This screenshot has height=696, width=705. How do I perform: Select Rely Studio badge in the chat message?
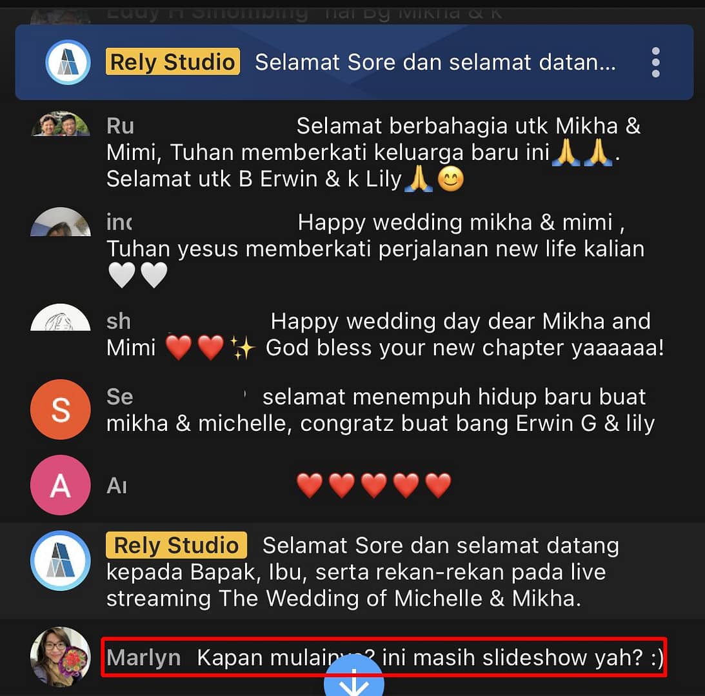coord(176,545)
